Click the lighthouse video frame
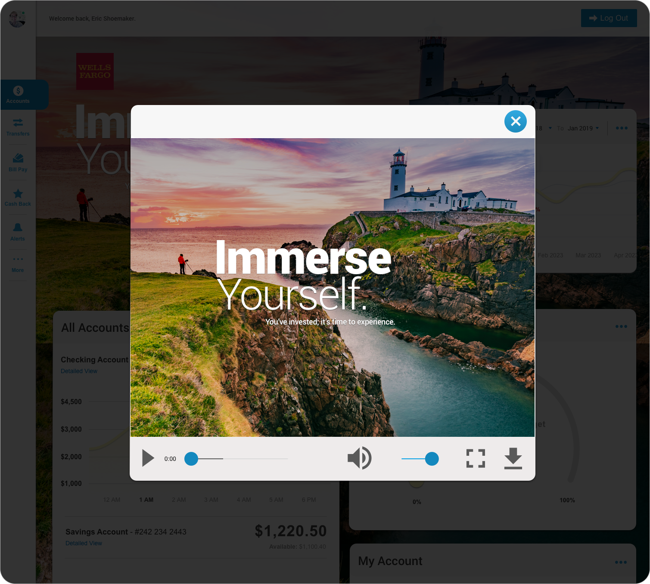The width and height of the screenshot is (650, 584). tap(333, 287)
